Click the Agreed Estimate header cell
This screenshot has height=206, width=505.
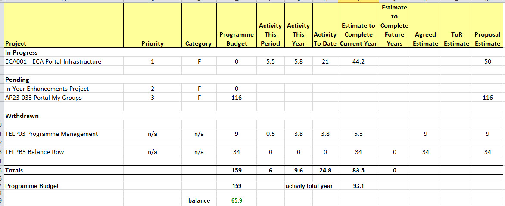425,39
